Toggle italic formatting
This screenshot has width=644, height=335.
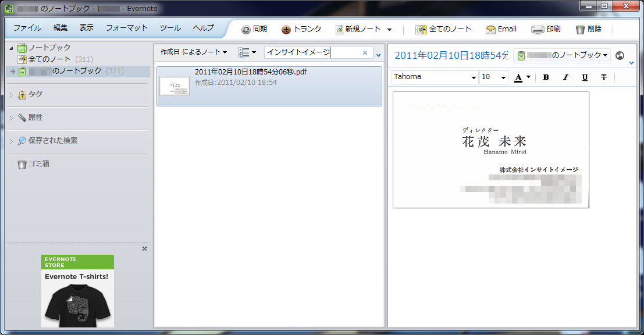(x=565, y=77)
